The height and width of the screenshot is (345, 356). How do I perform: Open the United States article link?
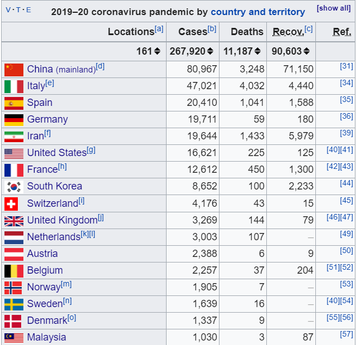[x=57, y=153]
